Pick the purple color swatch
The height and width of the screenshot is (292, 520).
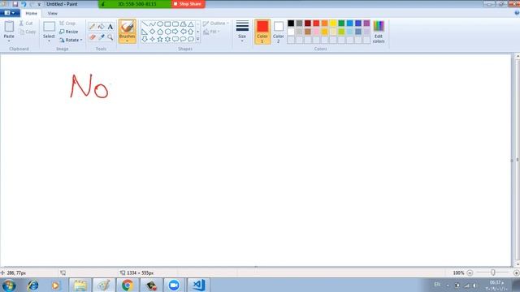pos(366,24)
